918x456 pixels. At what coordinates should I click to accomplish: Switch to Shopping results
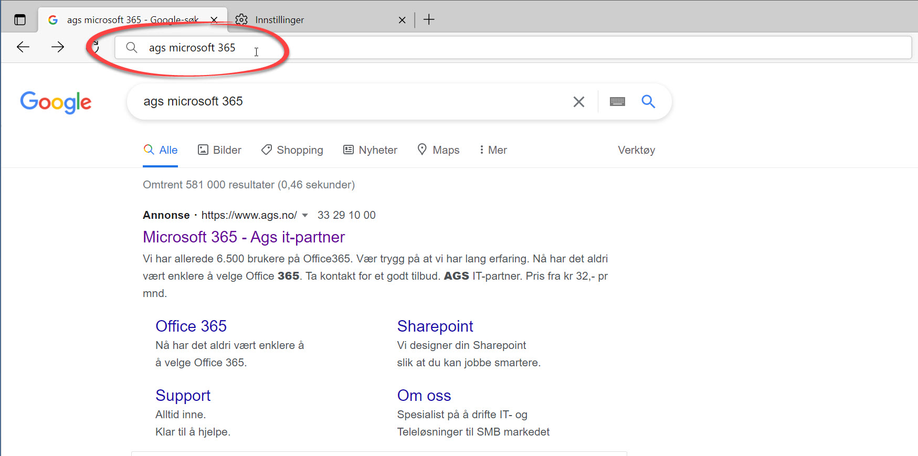click(292, 150)
